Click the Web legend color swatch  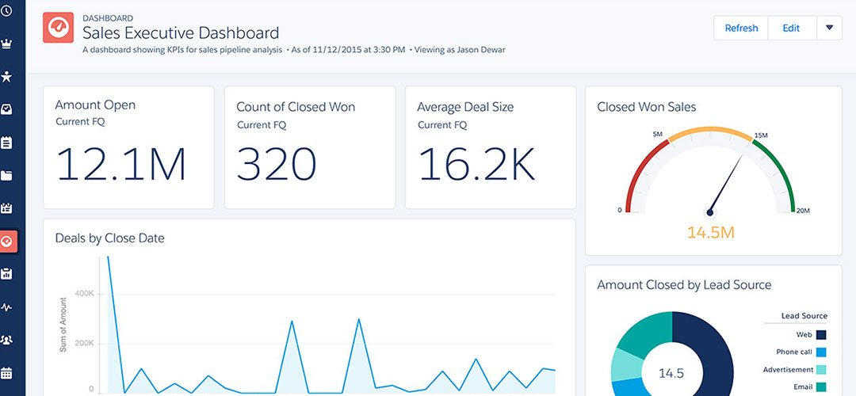click(822, 334)
